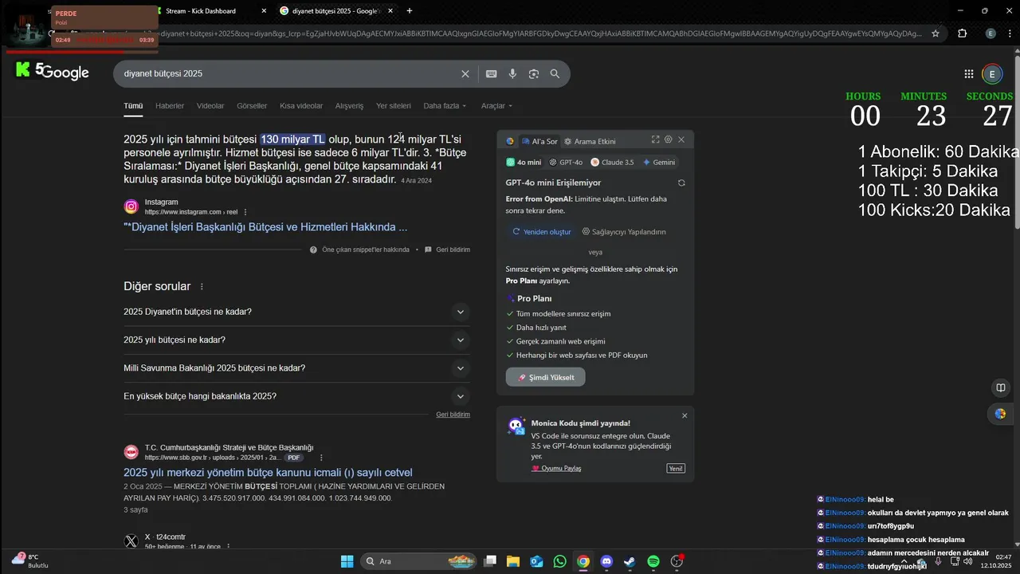The height and width of the screenshot is (574, 1020).
Task: Select the 4o mini model
Action: pos(524,162)
